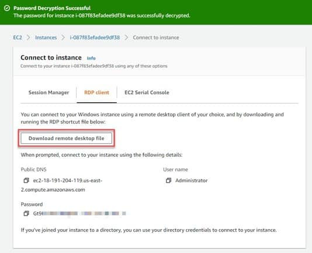Open instance i-087f83efadee9df38 breadcrumb link
Image resolution: width=312 pixels, height=253 pixels.
pyautogui.click(x=95, y=37)
